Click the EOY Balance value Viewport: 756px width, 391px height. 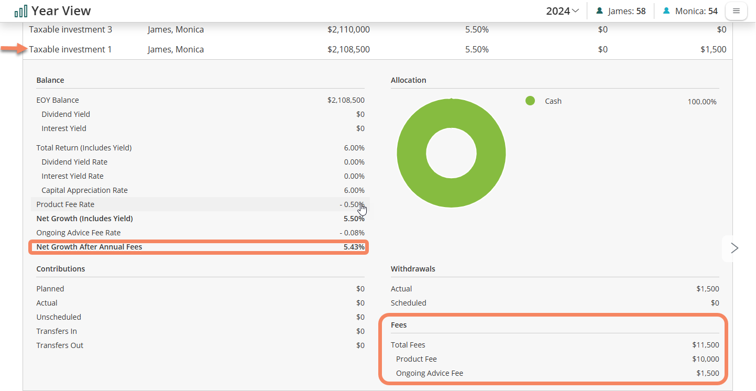click(346, 100)
